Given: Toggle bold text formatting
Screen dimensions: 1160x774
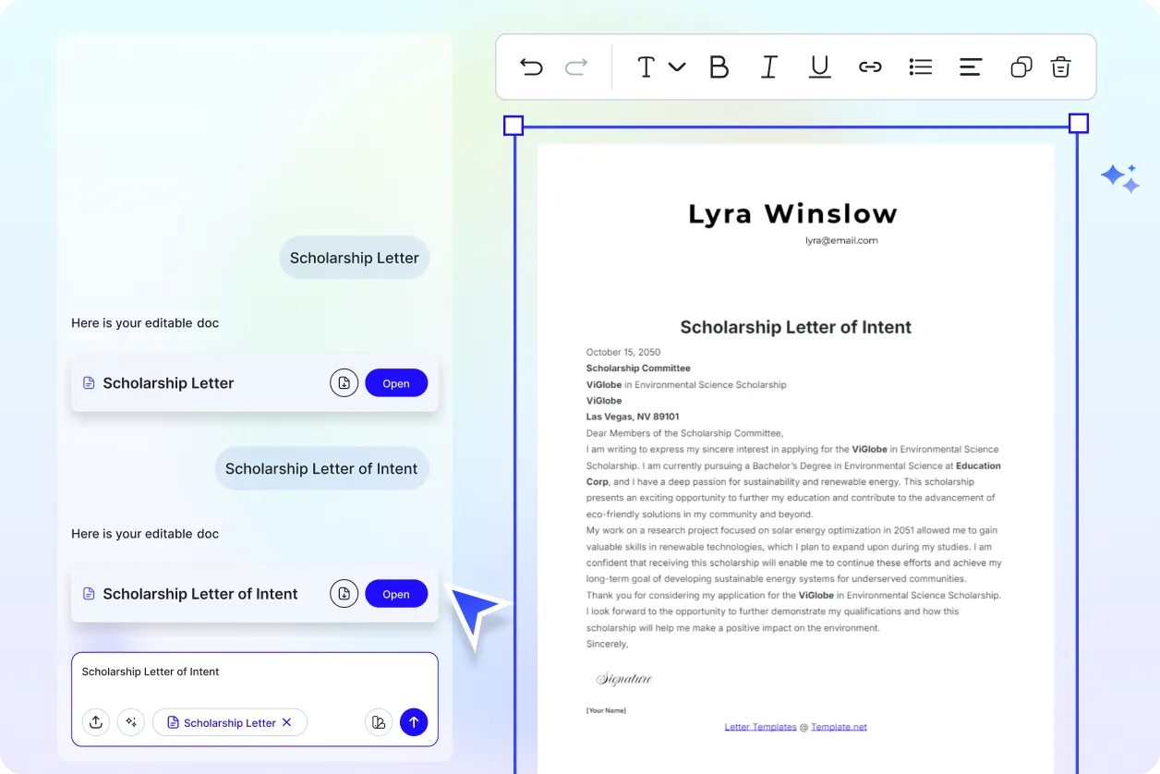Looking at the screenshot, I should coord(719,67).
